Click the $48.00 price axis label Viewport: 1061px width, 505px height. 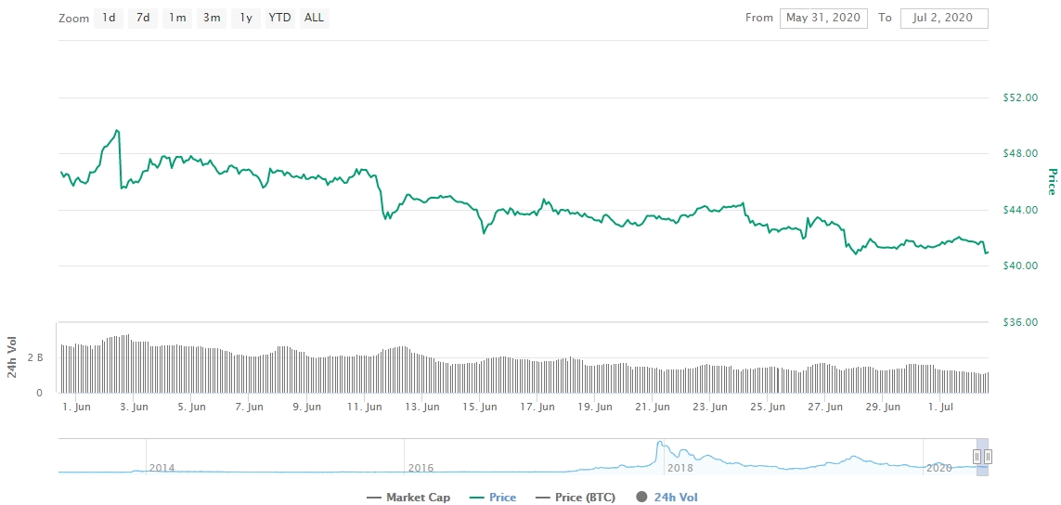(x=1020, y=154)
